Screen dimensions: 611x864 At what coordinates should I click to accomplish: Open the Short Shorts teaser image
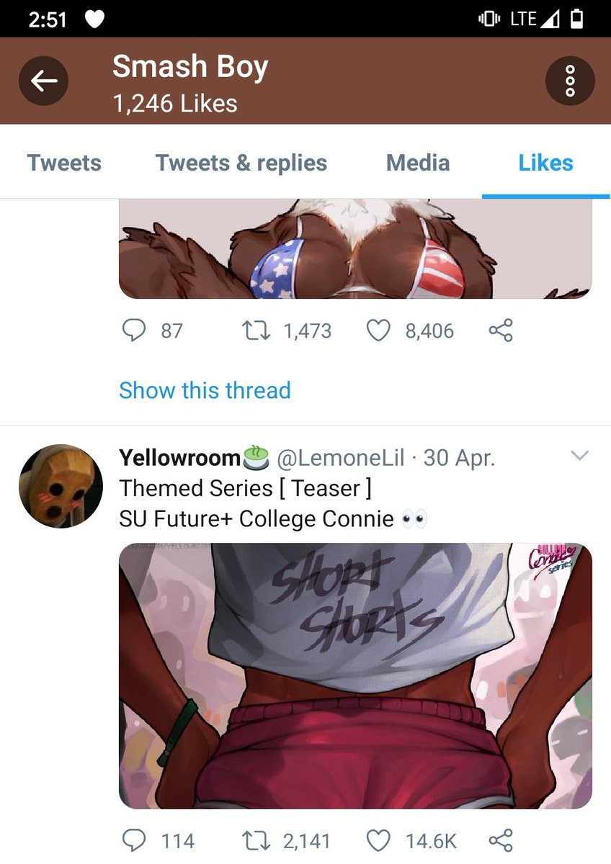[355, 676]
